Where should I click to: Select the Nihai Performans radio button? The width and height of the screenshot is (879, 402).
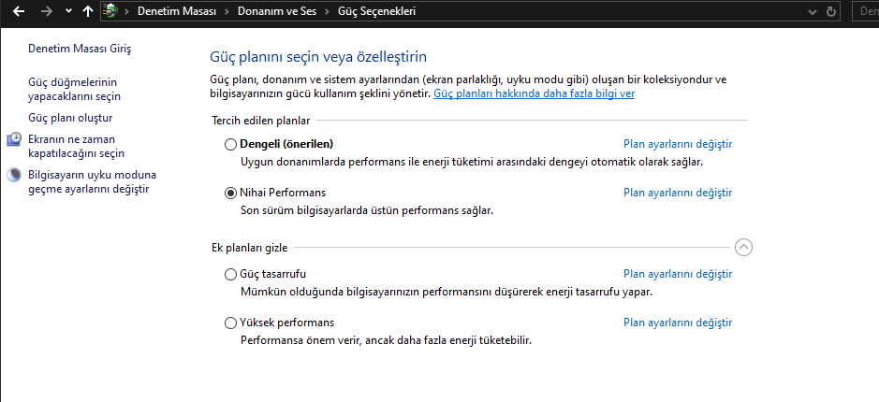tap(231, 193)
